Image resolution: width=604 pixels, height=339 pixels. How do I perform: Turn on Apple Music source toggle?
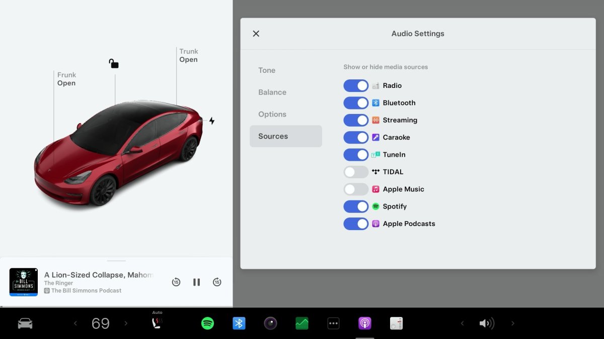356,189
